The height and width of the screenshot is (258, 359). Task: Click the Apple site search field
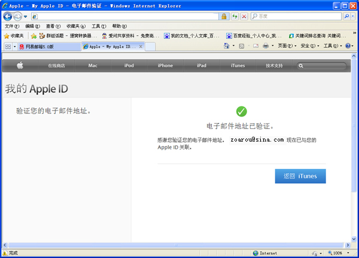pyautogui.click(x=322, y=66)
